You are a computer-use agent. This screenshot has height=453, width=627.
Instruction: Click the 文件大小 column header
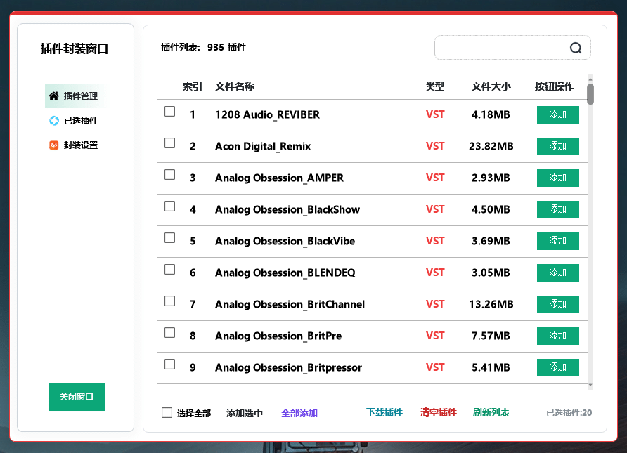[x=491, y=86]
